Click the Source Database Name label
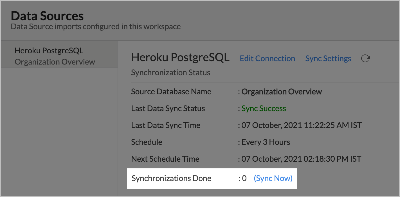This screenshot has height=197, width=400. [x=171, y=92]
